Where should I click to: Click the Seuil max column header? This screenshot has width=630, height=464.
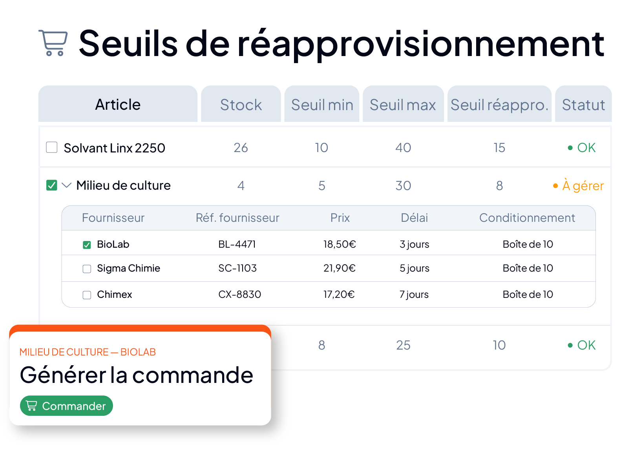[x=403, y=104]
